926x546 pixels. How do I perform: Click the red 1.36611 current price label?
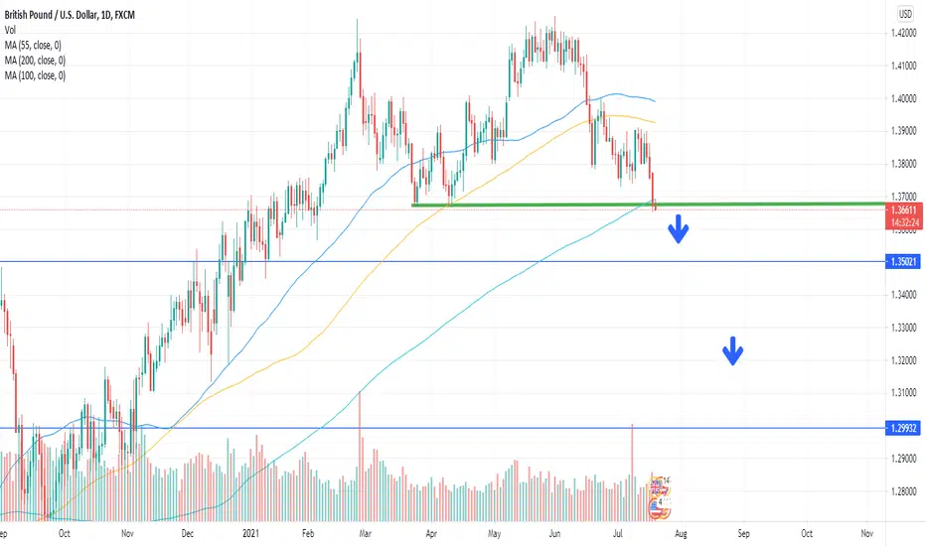(x=903, y=210)
